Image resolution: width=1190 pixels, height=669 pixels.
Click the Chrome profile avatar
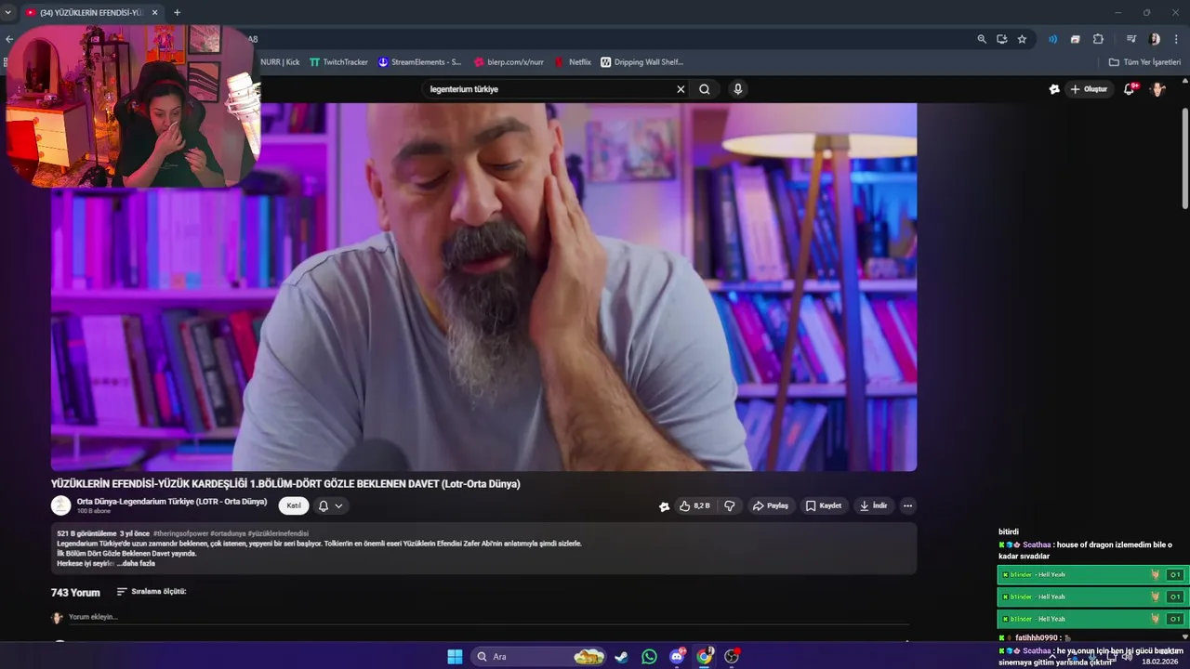click(x=1155, y=39)
